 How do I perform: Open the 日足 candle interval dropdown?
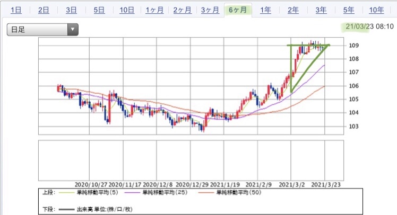42,30
